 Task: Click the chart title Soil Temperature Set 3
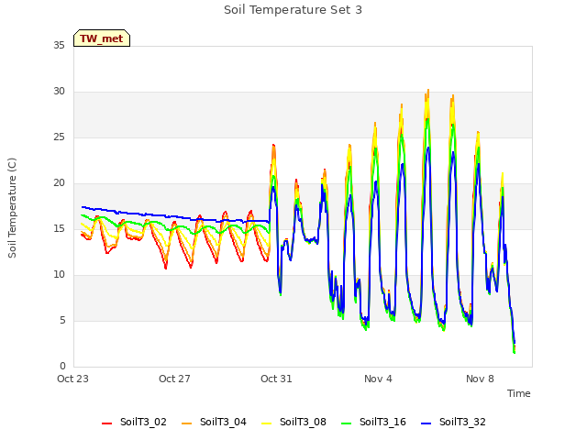(x=293, y=10)
